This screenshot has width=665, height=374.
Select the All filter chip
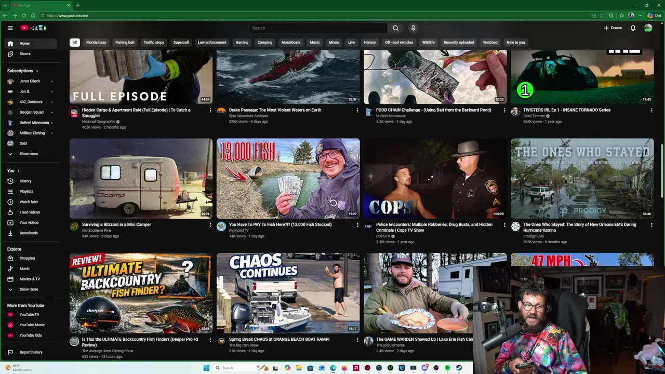(75, 43)
